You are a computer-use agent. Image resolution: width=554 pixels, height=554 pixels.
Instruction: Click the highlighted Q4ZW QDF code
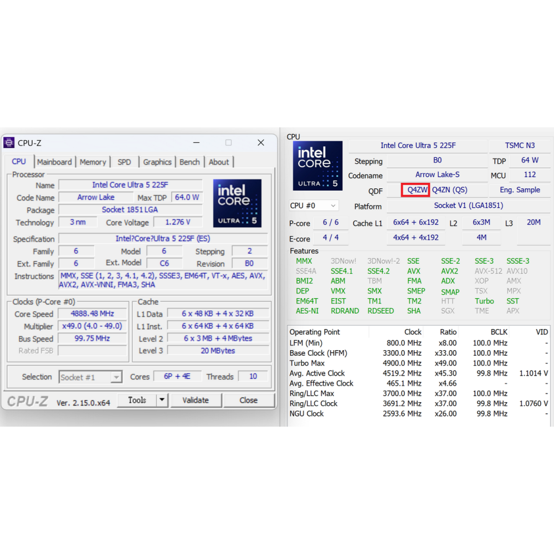(x=416, y=189)
